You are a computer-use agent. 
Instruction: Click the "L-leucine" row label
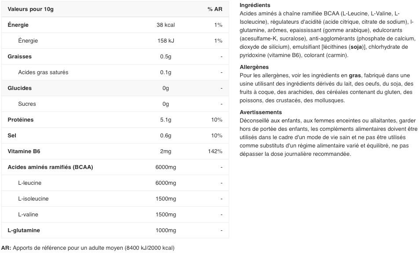click(x=30, y=183)
